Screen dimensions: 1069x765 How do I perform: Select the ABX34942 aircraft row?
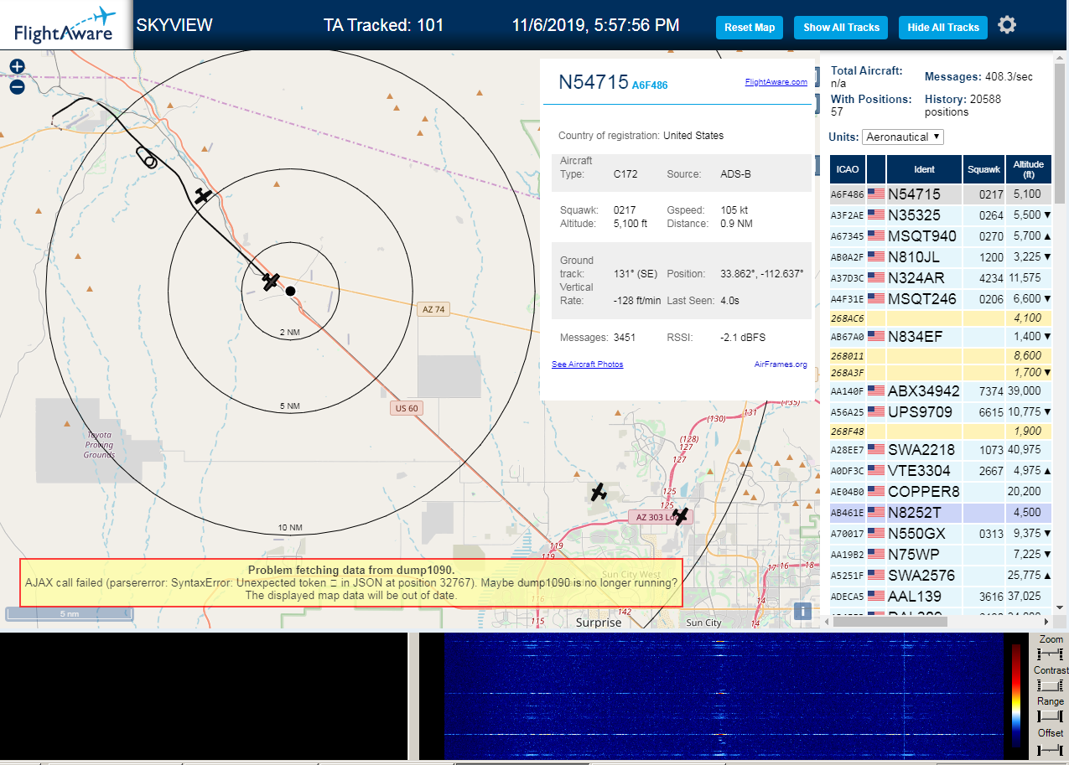pyautogui.click(x=941, y=390)
